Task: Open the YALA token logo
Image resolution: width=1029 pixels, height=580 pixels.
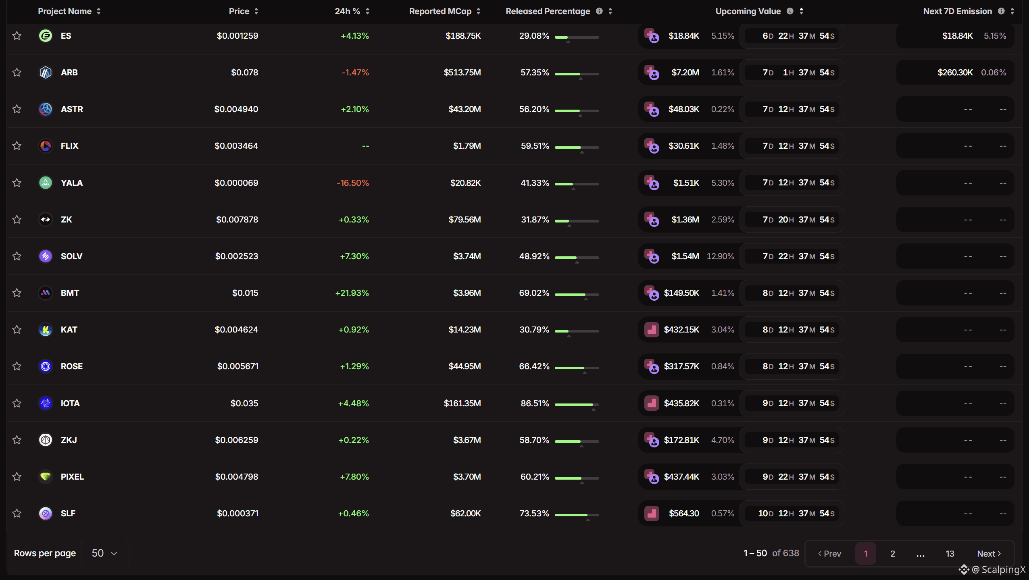Action: tap(46, 183)
